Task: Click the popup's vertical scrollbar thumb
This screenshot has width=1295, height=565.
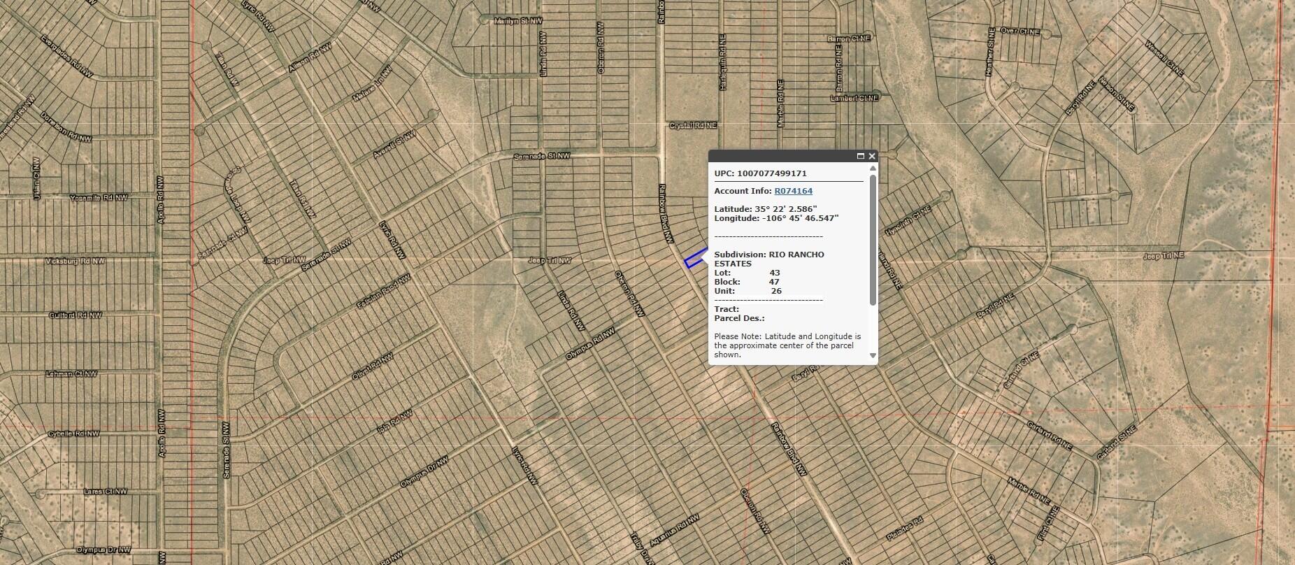Action: pos(873,240)
